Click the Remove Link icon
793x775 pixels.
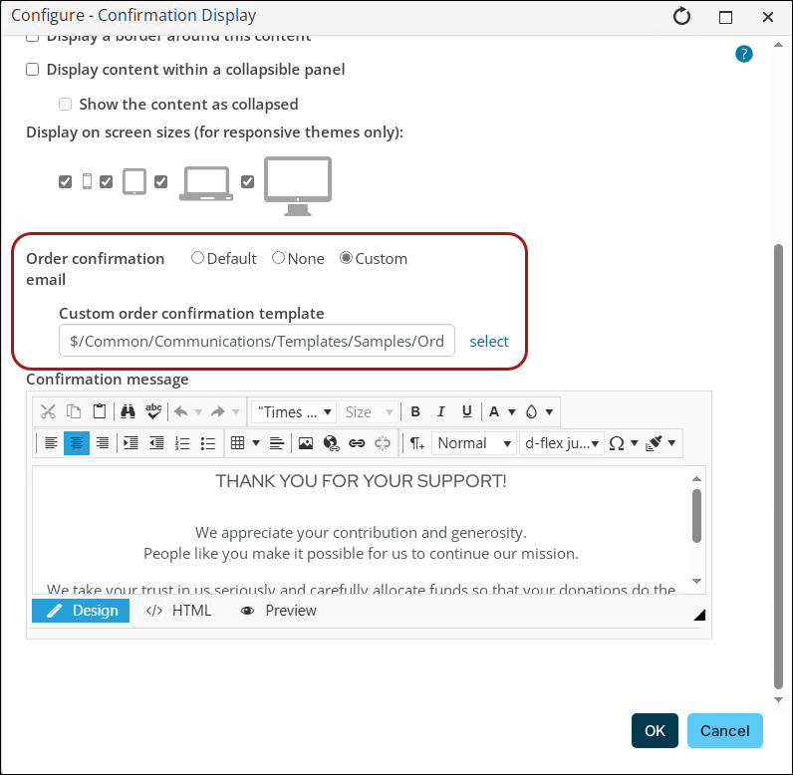coord(383,443)
